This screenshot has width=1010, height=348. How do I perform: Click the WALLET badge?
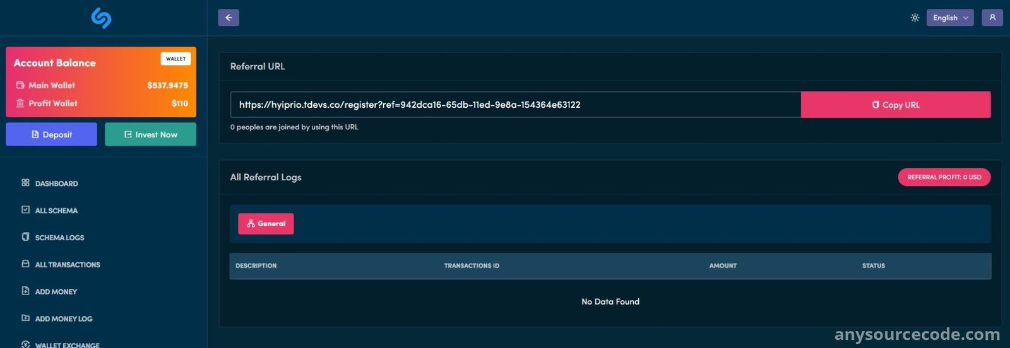click(175, 59)
